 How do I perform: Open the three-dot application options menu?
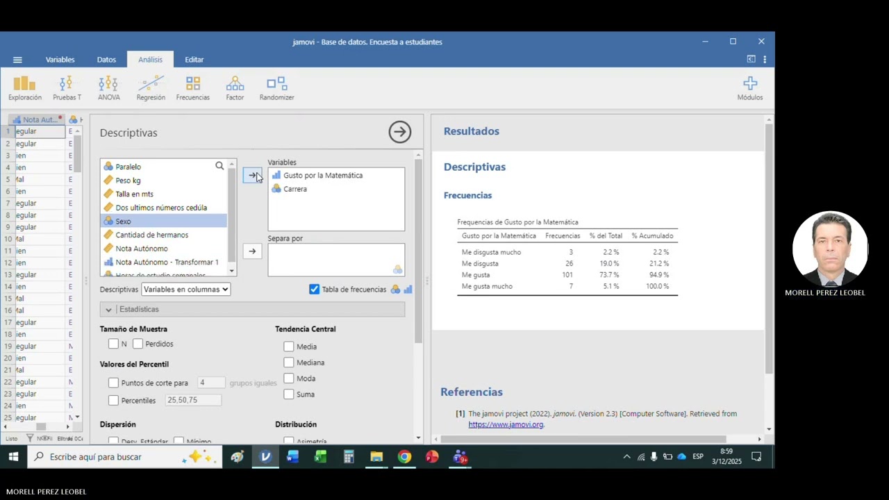coord(765,60)
